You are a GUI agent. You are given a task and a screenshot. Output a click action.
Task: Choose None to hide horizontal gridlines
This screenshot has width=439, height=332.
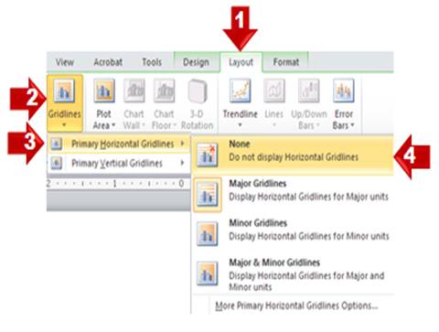pyautogui.click(x=294, y=155)
